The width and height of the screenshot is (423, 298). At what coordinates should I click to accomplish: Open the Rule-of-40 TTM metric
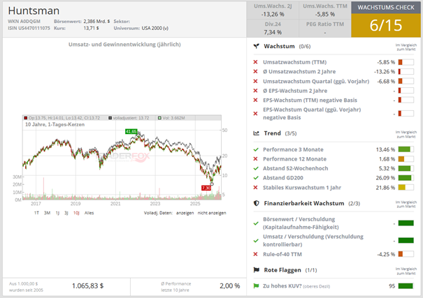[x=282, y=254]
